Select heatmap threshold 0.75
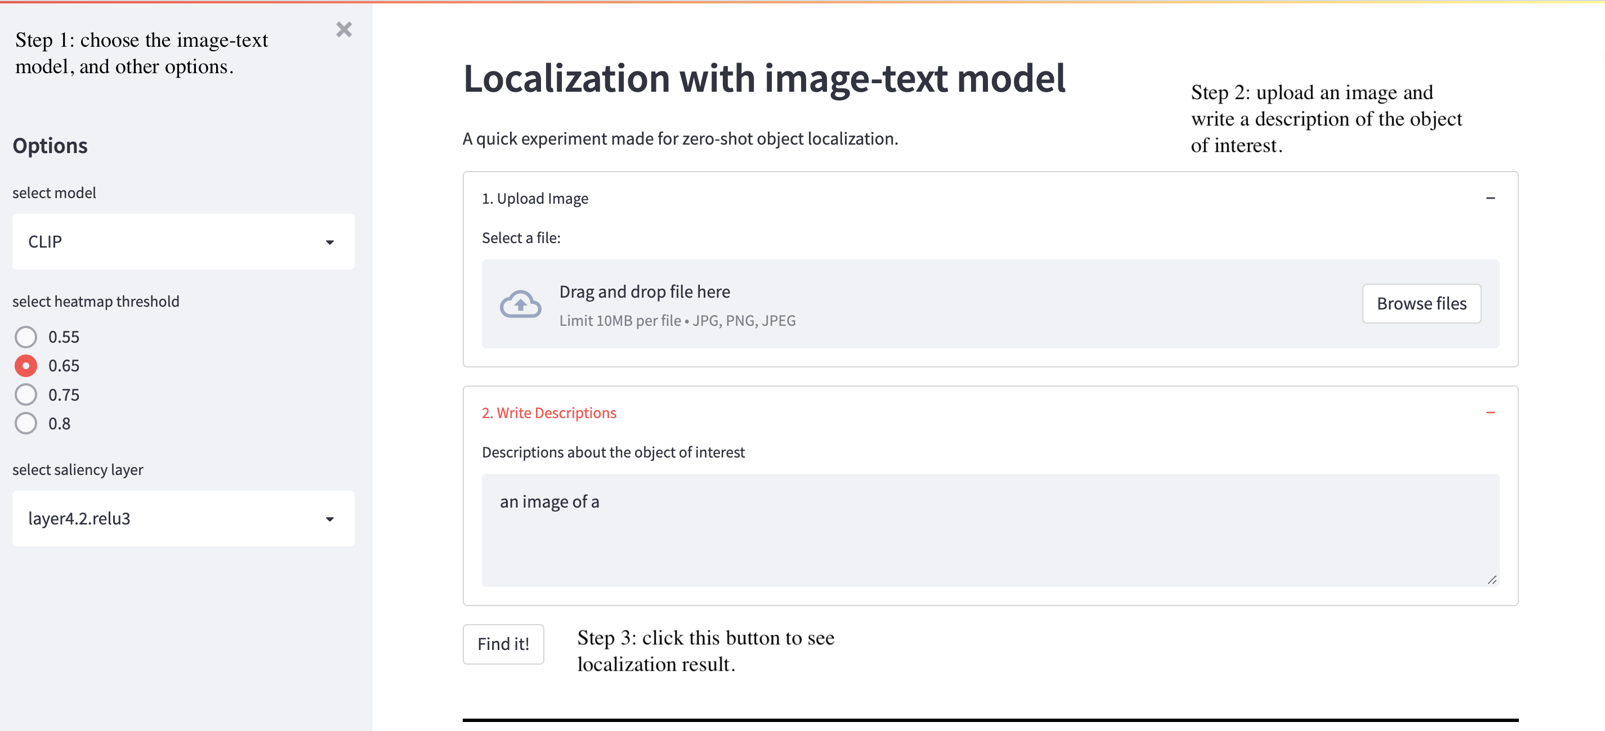This screenshot has height=731, width=1605. pyautogui.click(x=25, y=395)
